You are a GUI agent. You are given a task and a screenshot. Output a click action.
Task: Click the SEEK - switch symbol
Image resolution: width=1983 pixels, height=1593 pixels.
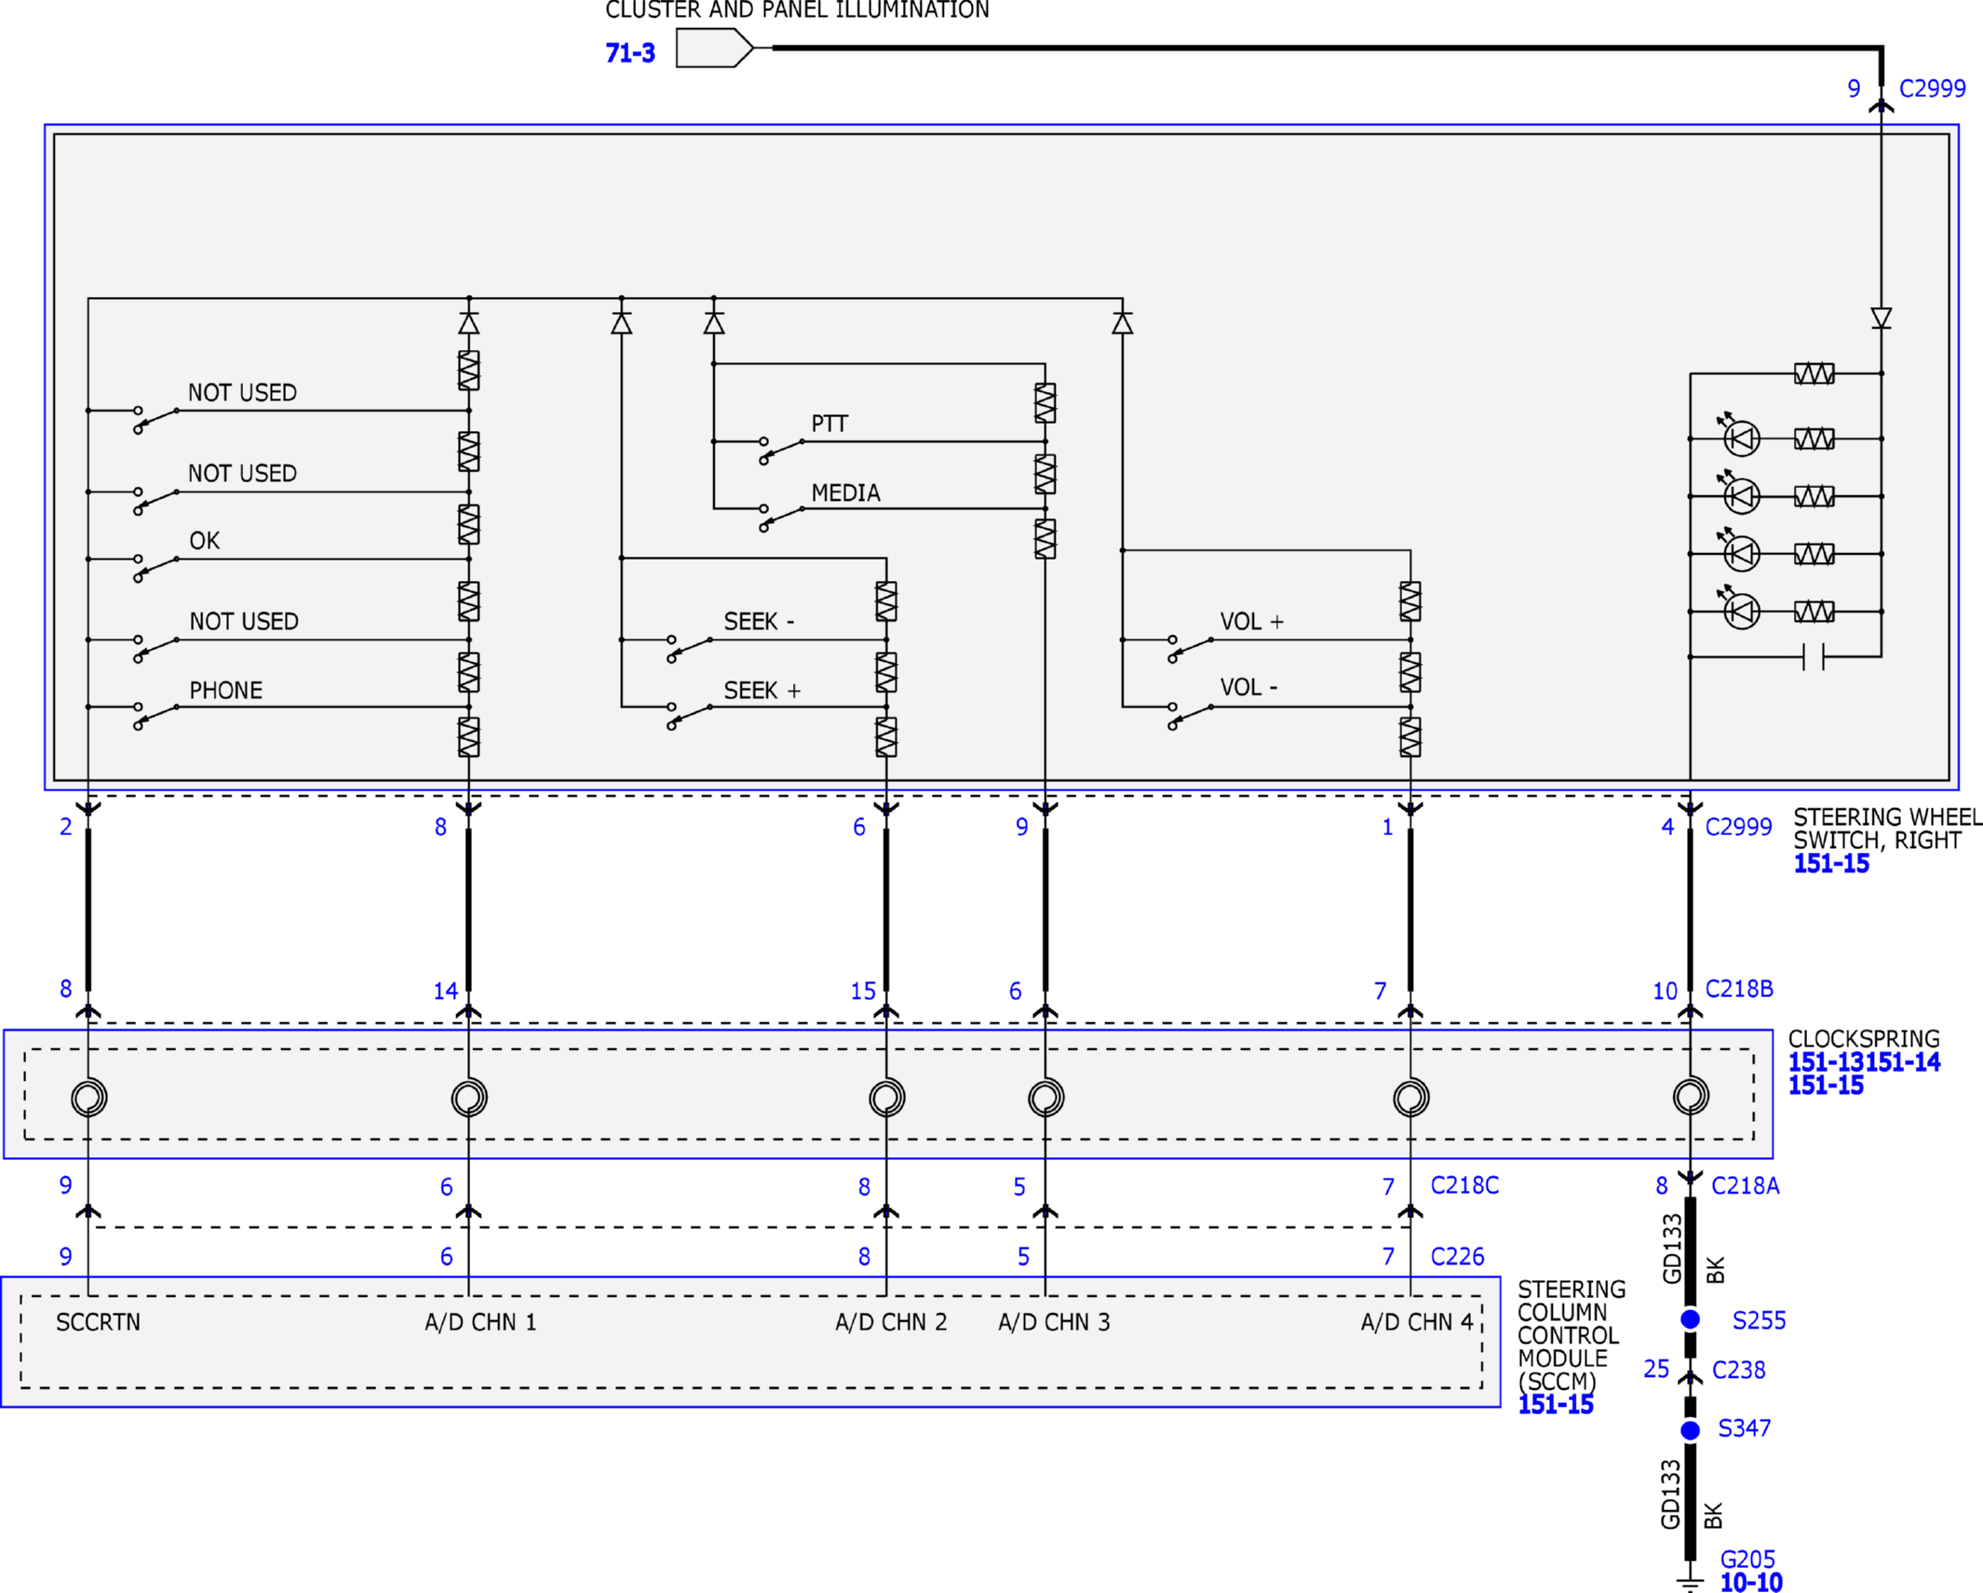coord(690,648)
